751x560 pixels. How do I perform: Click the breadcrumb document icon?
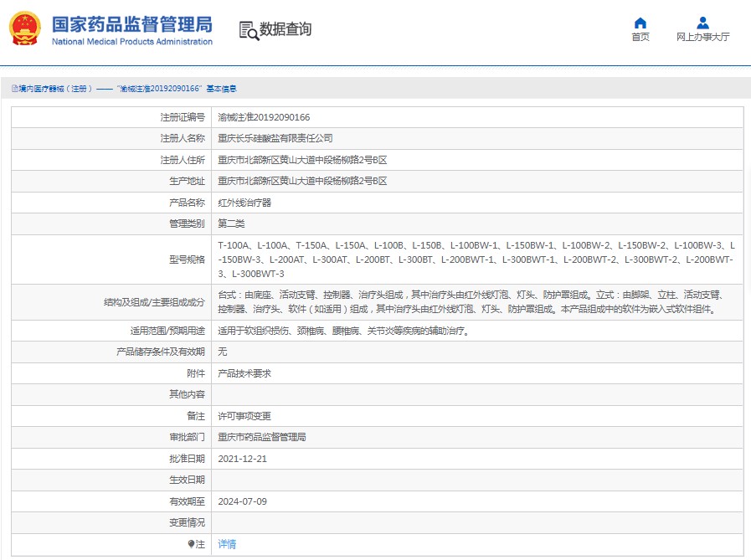(15, 89)
